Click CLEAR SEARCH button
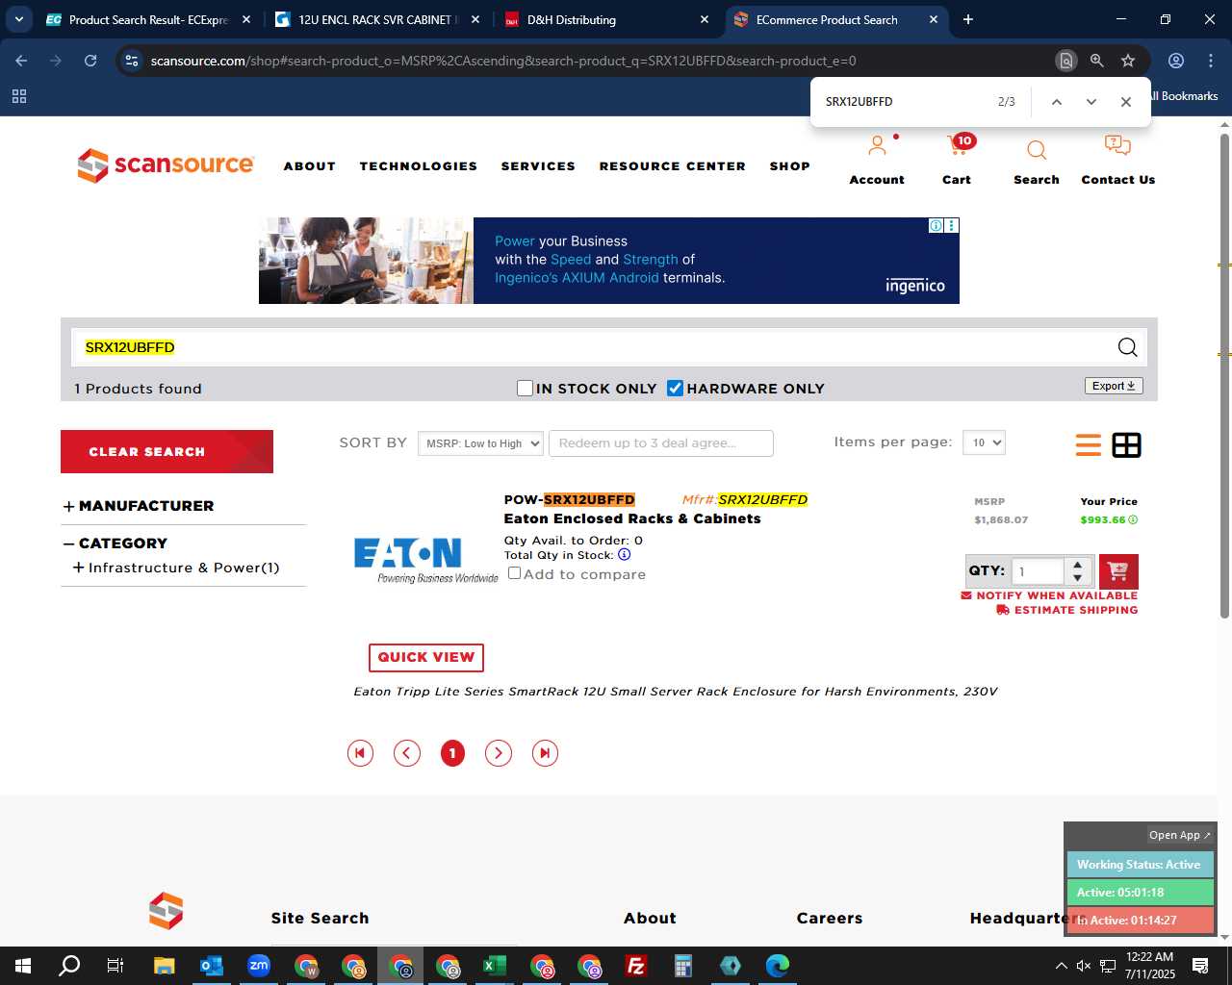The width and height of the screenshot is (1232, 985). click(167, 451)
